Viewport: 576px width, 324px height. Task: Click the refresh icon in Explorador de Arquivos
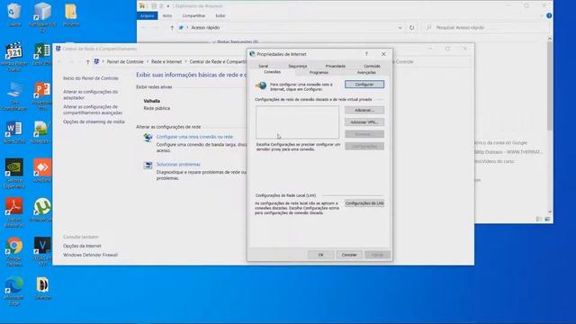[412, 28]
